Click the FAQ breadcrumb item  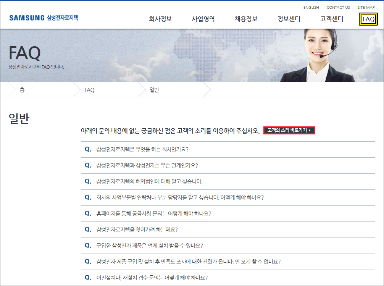tap(89, 90)
